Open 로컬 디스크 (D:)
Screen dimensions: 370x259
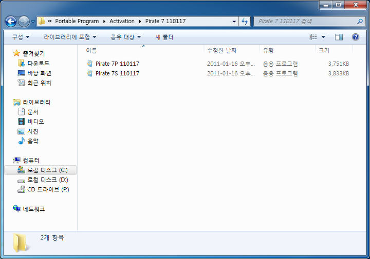coord(48,180)
